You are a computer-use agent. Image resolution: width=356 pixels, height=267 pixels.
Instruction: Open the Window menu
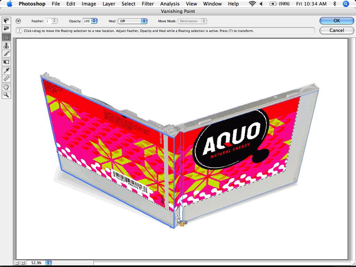click(212, 3)
